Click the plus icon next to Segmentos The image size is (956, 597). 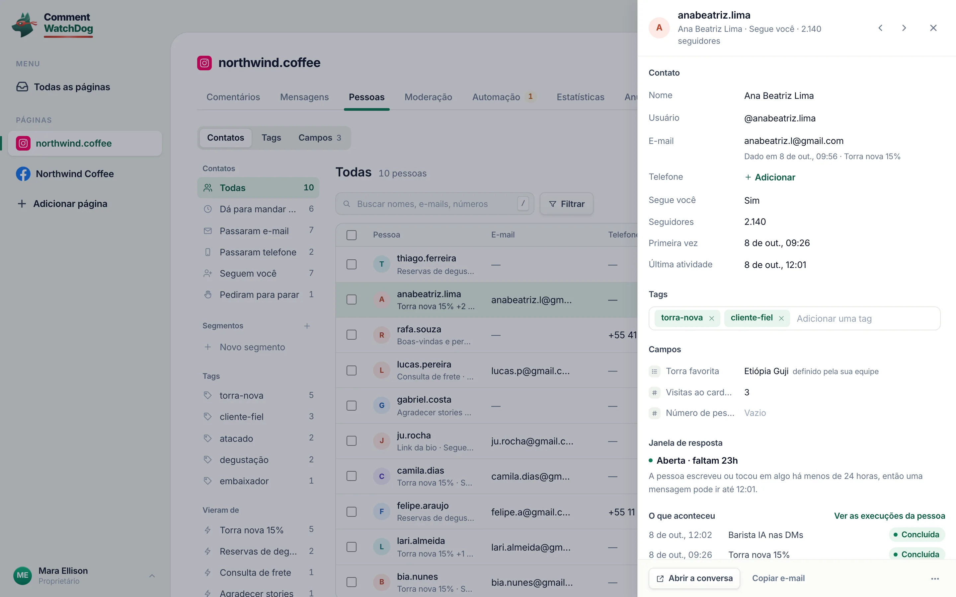pos(307,326)
